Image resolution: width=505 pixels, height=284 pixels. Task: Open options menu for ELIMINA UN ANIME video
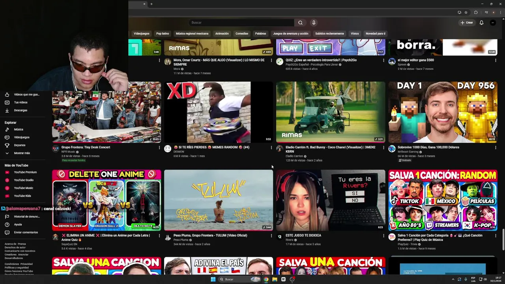[x=159, y=235]
